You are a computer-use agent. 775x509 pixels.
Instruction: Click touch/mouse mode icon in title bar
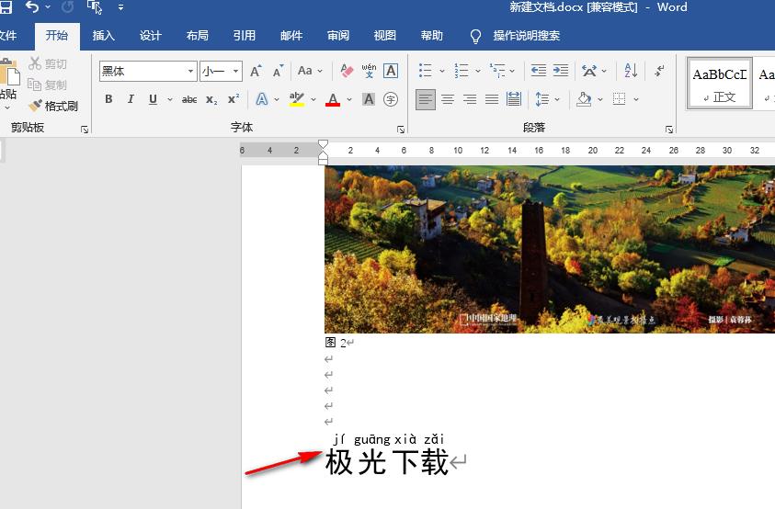[94, 7]
